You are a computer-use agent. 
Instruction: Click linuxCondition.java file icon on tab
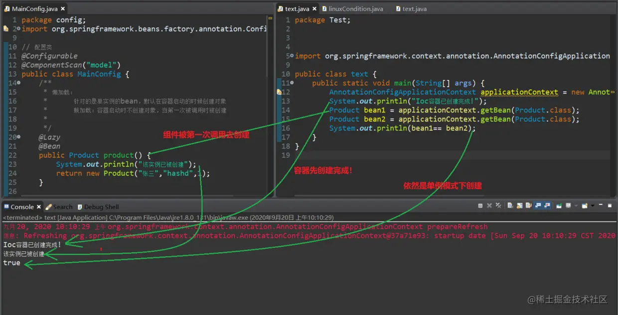coord(325,9)
